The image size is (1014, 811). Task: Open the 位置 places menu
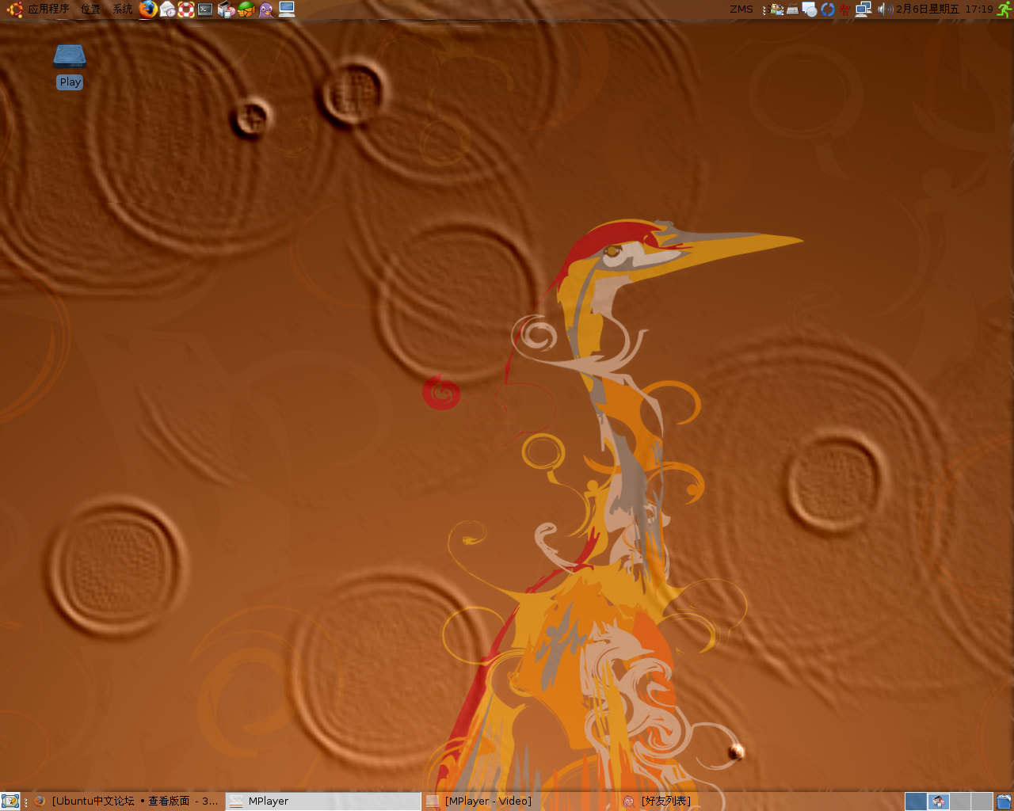coord(90,10)
